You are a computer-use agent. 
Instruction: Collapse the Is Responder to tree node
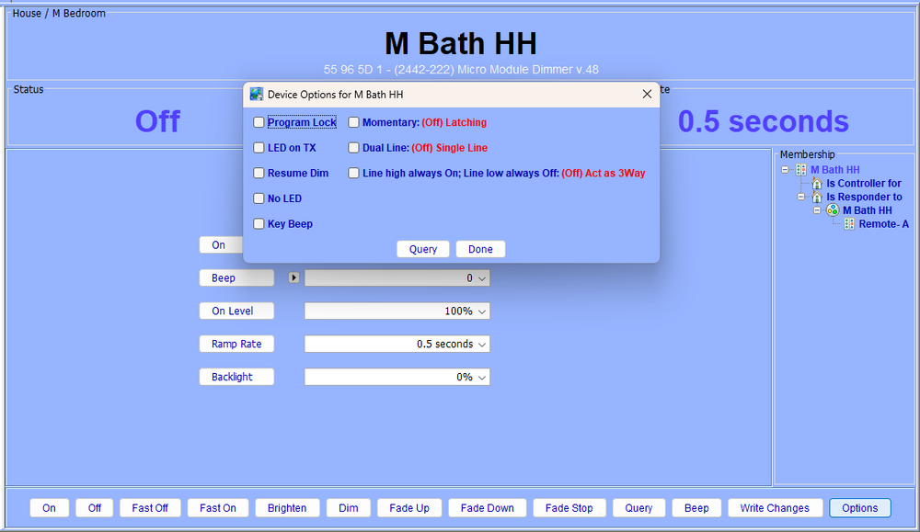coord(801,197)
